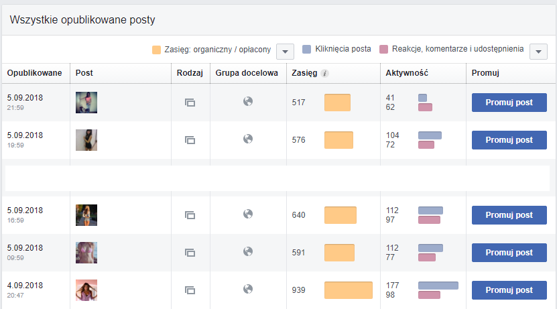Image resolution: width=557 pixels, height=309 pixels.
Task: Open thumbnail of post from 09:59
Action: tap(86, 253)
